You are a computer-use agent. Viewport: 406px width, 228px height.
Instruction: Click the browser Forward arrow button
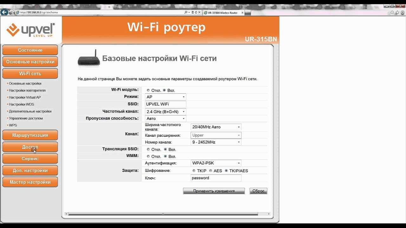[x=12, y=12]
